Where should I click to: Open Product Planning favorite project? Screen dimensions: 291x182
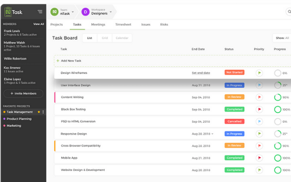tap(19, 119)
